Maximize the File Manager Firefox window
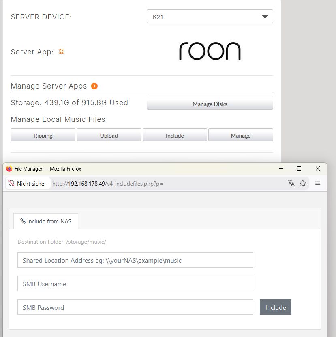This screenshot has width=336, height=337. [299, 168]
